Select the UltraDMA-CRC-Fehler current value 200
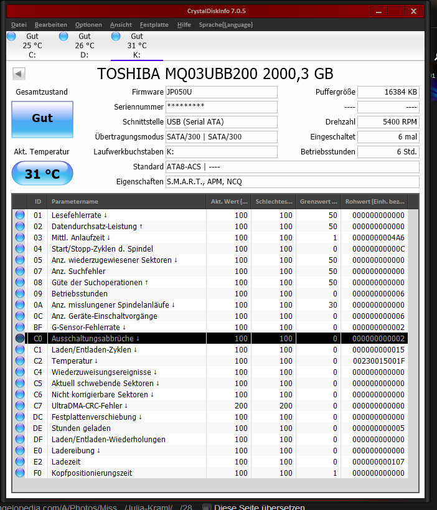Image resolution: width=437 pixels, height=510 pixels. click(x=242, y=406)
